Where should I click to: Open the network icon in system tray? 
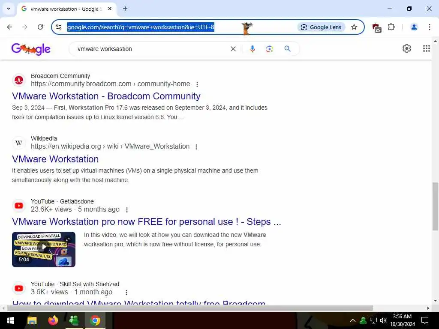tap(373, 320)
